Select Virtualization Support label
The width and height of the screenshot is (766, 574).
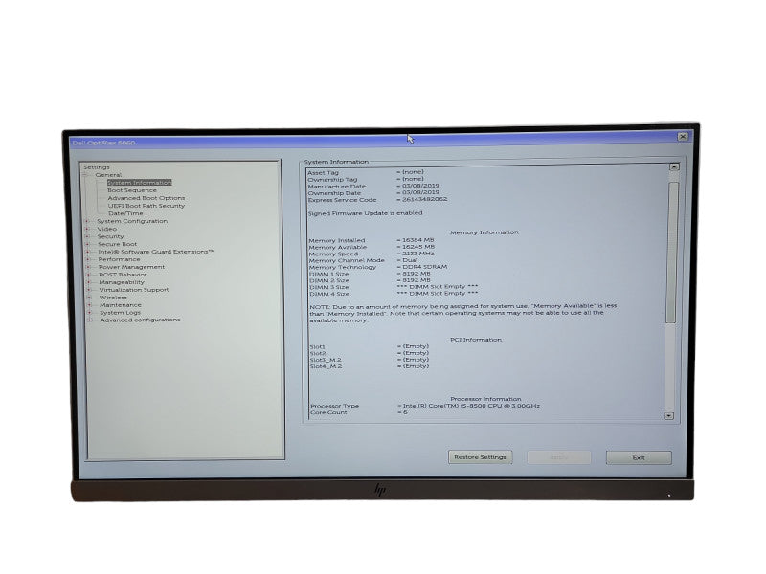pos(134,290)
